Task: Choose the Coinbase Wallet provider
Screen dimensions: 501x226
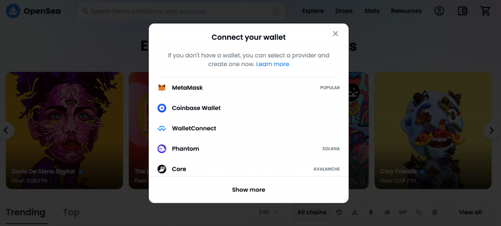Action: click(x=249, y=108)
